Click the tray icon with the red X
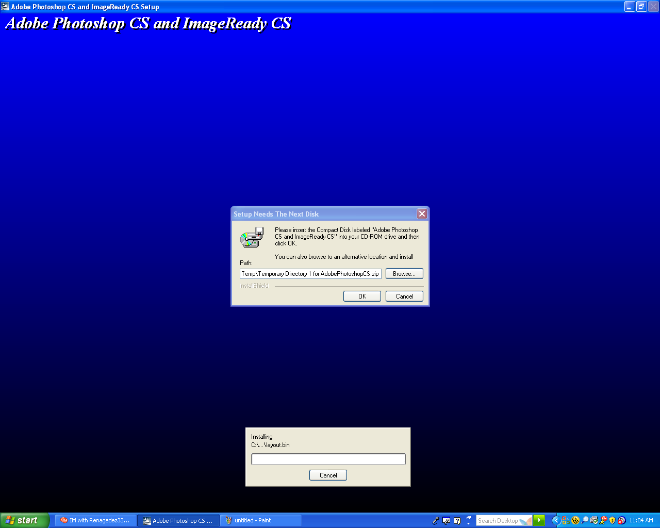The height and width of the screenshot is (528, 660). click(x=621, y=520)
